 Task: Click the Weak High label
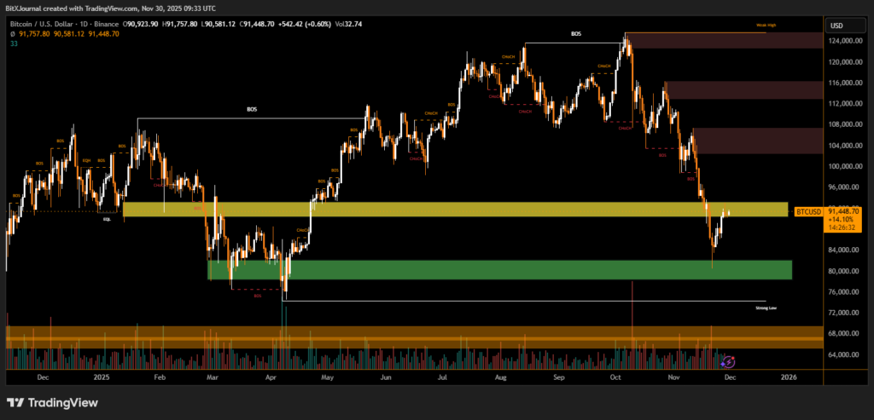click(766, 26)
